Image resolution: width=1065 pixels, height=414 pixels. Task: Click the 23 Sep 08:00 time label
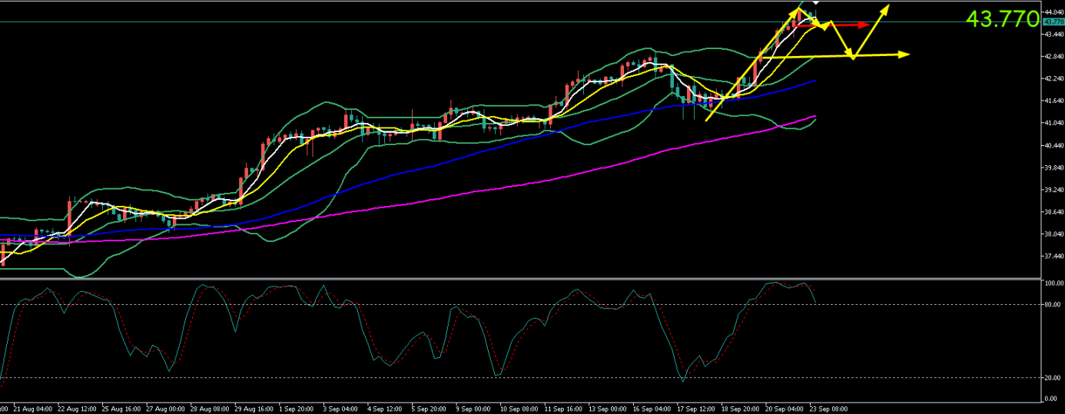pyautogui.click(x=828, y=409)
